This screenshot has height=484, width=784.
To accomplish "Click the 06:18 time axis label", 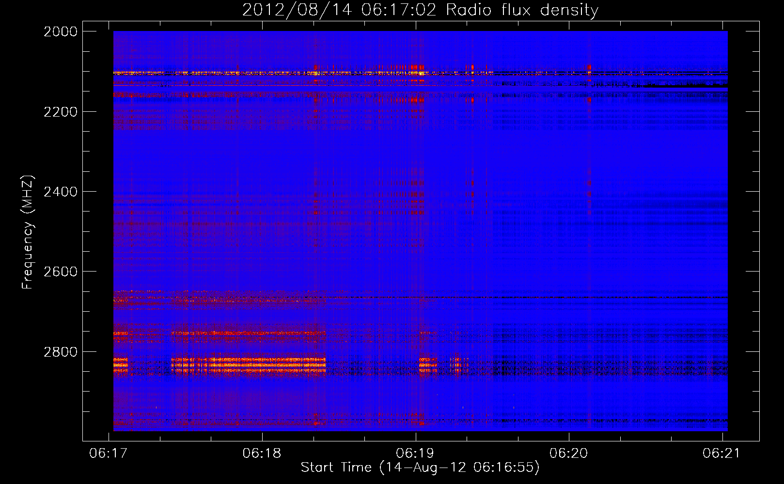I will pyautogui.click(x=262, y=453).
